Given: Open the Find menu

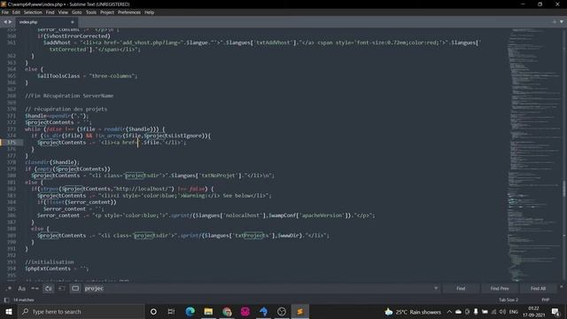Looking at the screenshot, I should coord(50,12).
